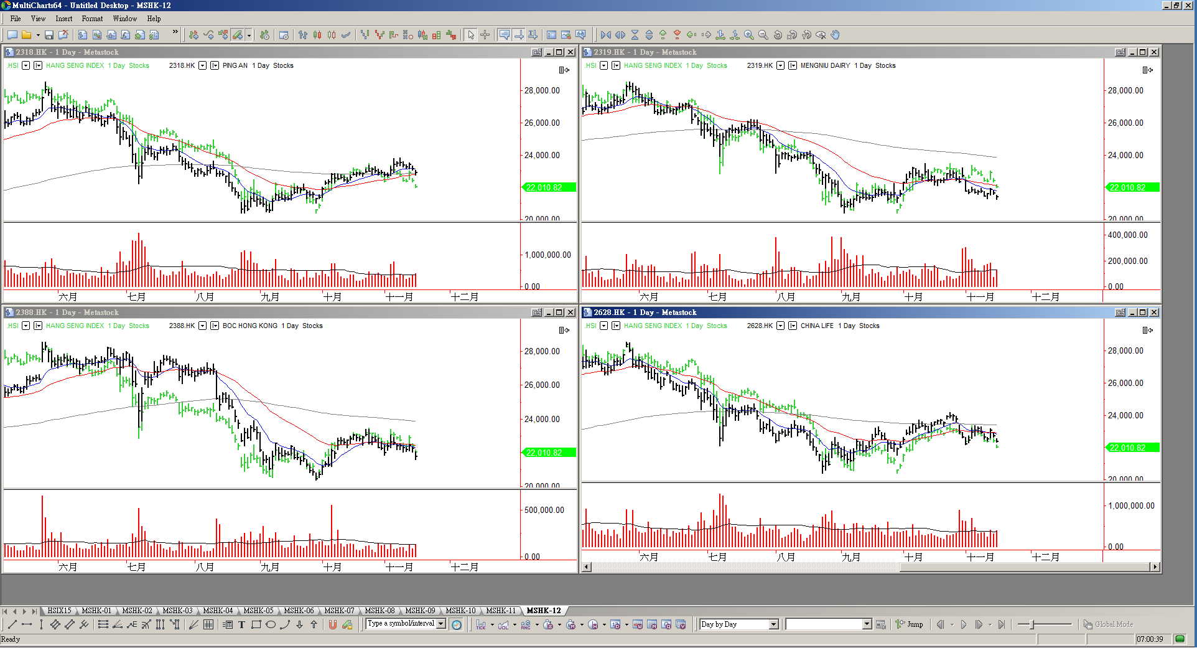This screenshot has height=658, width=1197.
Task: Click the Zoom Out magnifier tool
Action: click(763, 35)
